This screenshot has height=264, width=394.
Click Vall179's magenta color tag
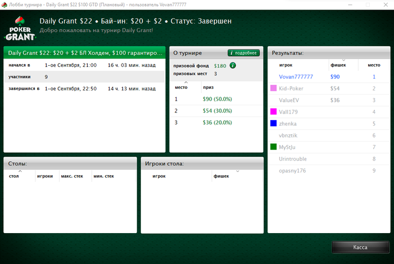274,112
